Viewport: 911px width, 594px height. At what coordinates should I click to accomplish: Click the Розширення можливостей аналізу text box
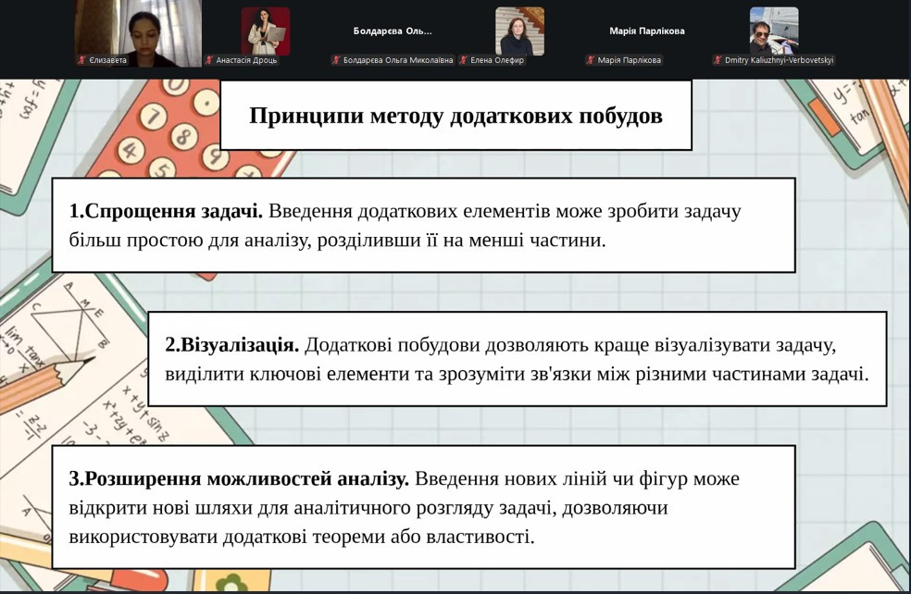(423, 507)
